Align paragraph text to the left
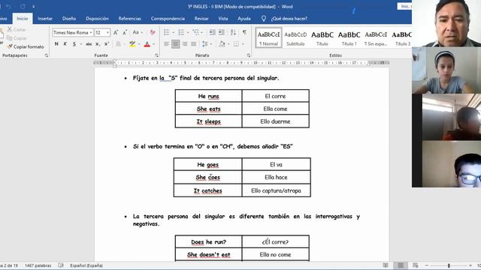Image resolution: width=481 pixels, height=270 pixels. coord(167,44)
